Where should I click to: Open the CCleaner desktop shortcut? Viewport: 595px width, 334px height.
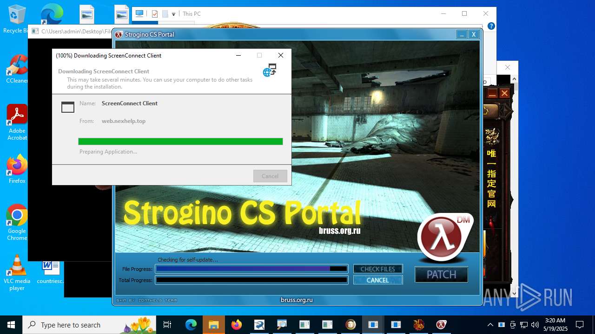point(17,69)
